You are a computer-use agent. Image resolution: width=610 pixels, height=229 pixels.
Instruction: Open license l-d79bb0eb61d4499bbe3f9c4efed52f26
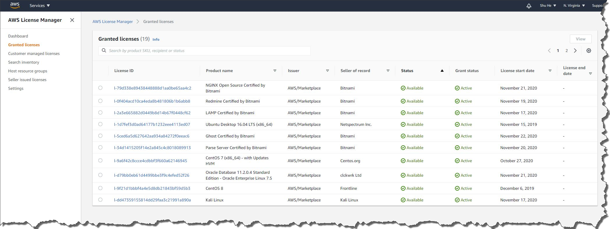152,175
